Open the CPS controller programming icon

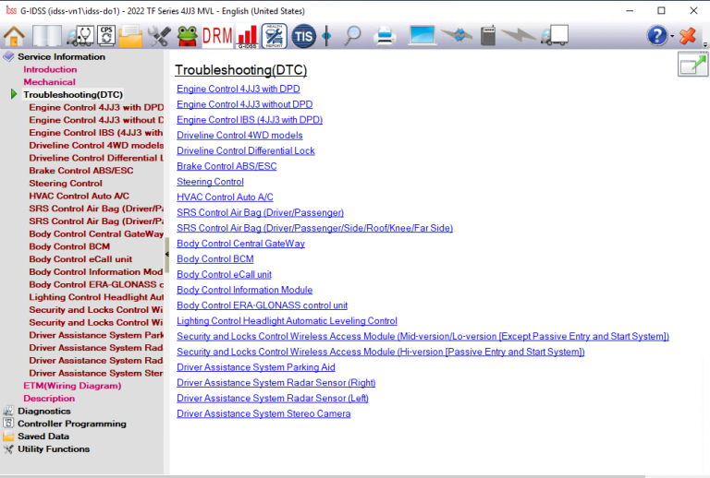pos(106,36)
